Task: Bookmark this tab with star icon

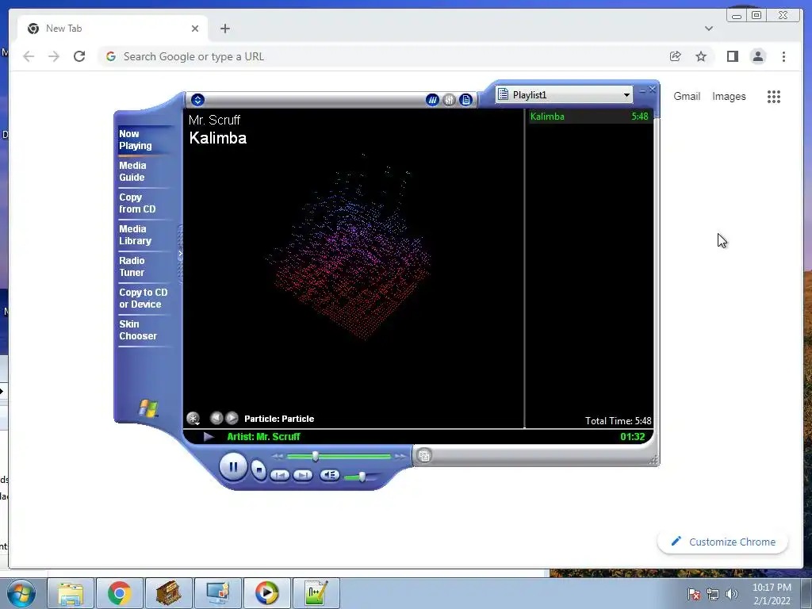Action: (701, 56)
